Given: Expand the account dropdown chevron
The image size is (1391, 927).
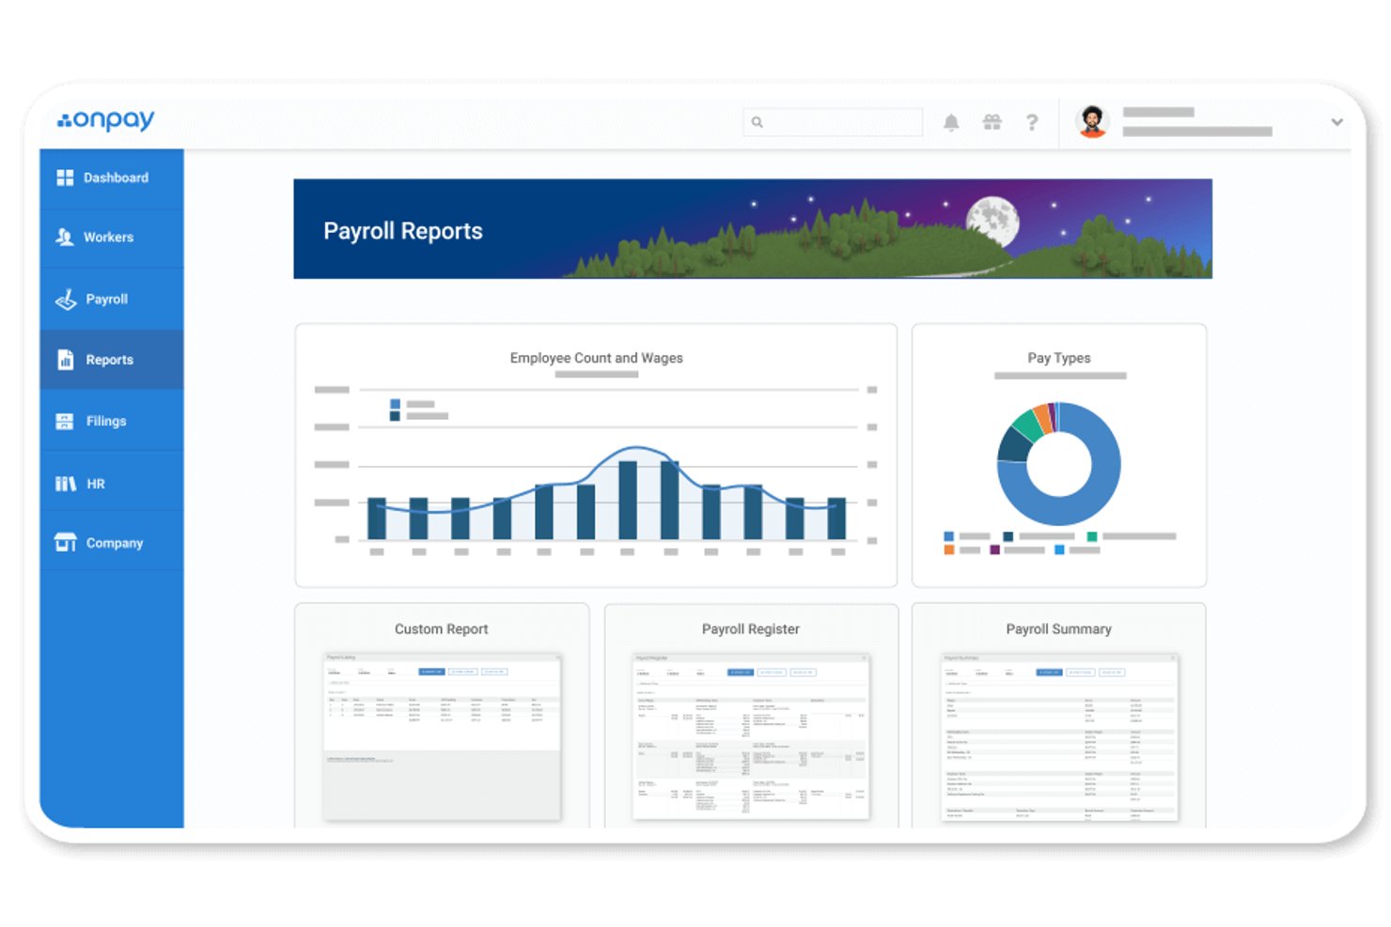Looking at the screenshot, I should (1336, 122).
